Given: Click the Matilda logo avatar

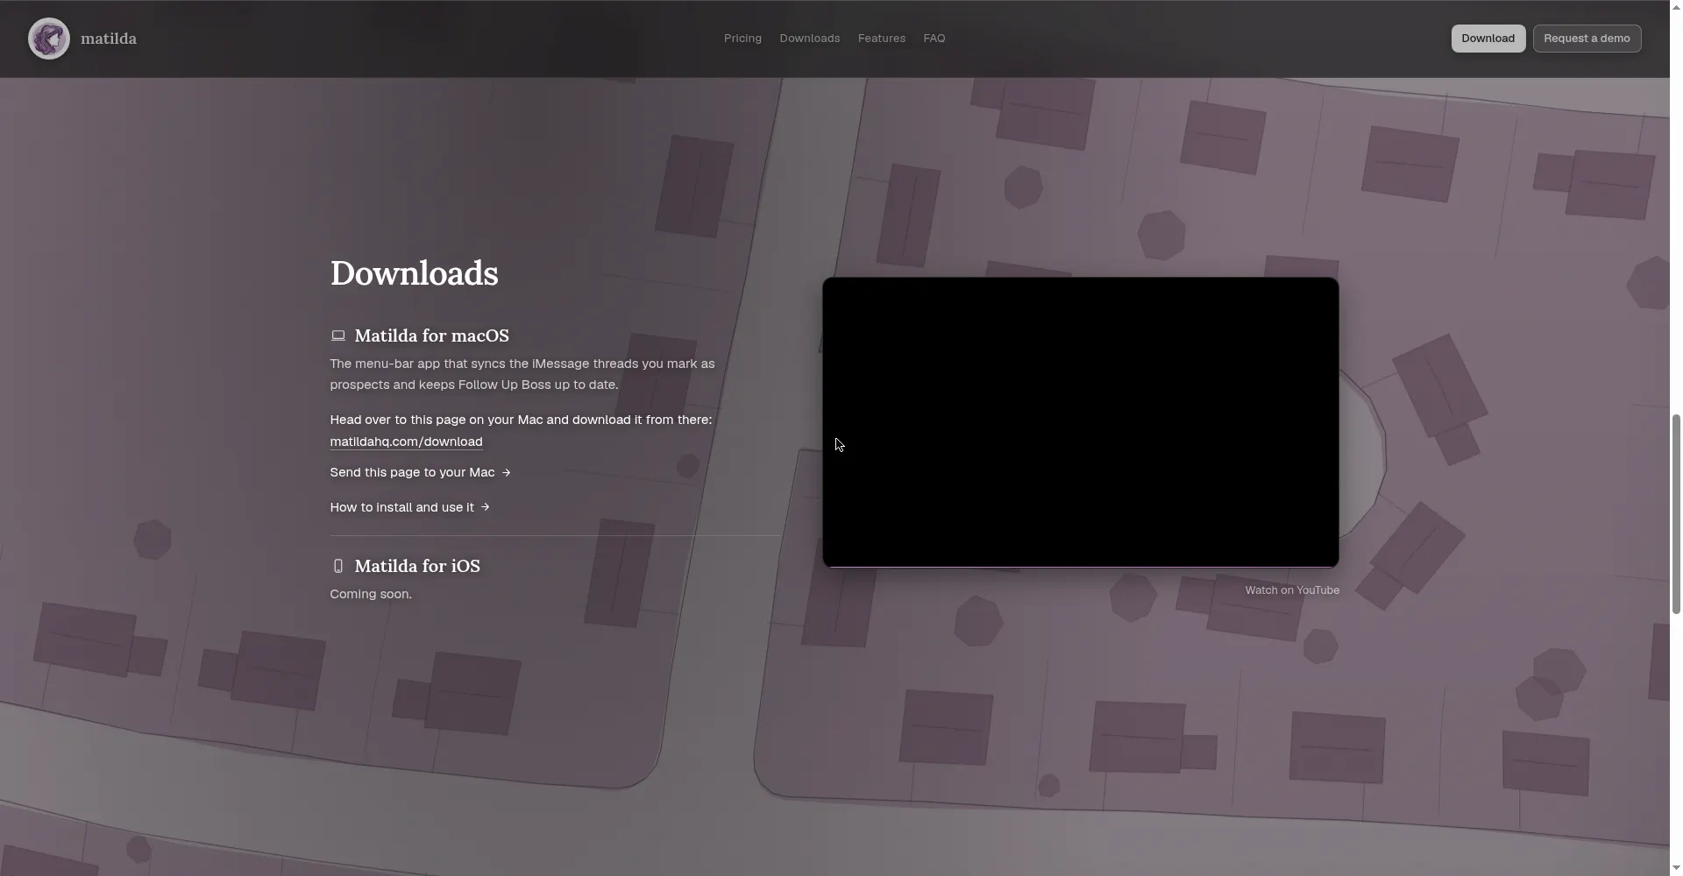Looking at the screenshot, I should point(49,39).
